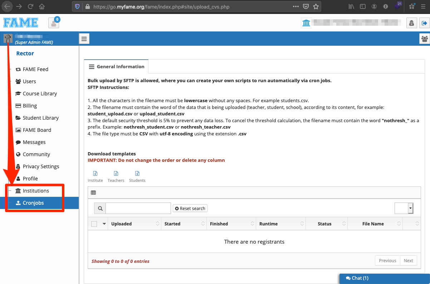Click the Rector heading in sidebar
The height and width of the screenshot is (284, 430).
pyautogui.click(x=25, y=54)
